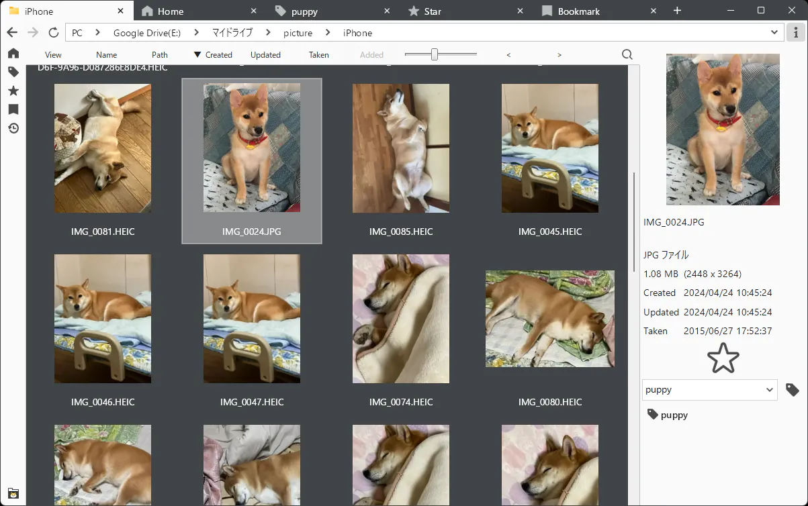The width and height of the screenshot is (808, 506).
Task: Open a new tab with plus button
Action: tap(677, 11)
